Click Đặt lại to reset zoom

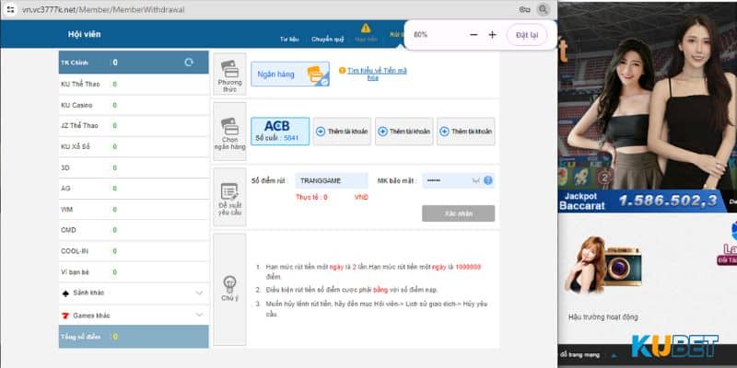pos(527,35)
